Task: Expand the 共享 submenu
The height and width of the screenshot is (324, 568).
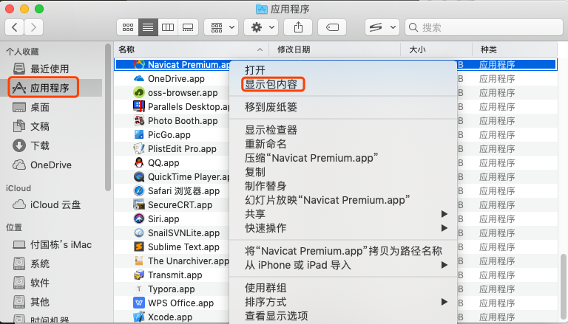Action: [x=343, y=214]
